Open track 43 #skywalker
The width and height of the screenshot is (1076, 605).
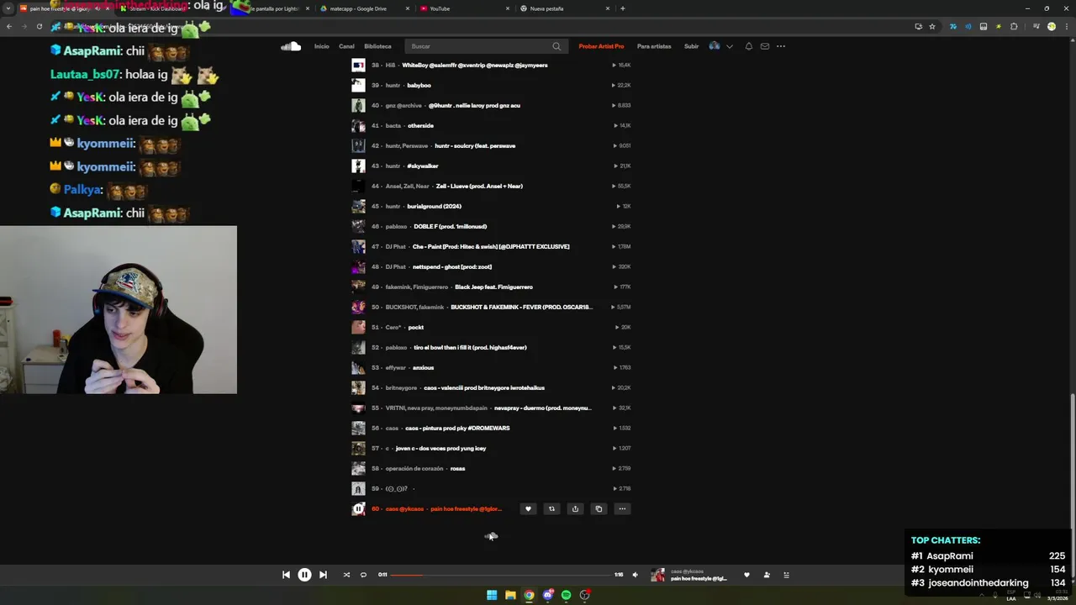point(423,166)
